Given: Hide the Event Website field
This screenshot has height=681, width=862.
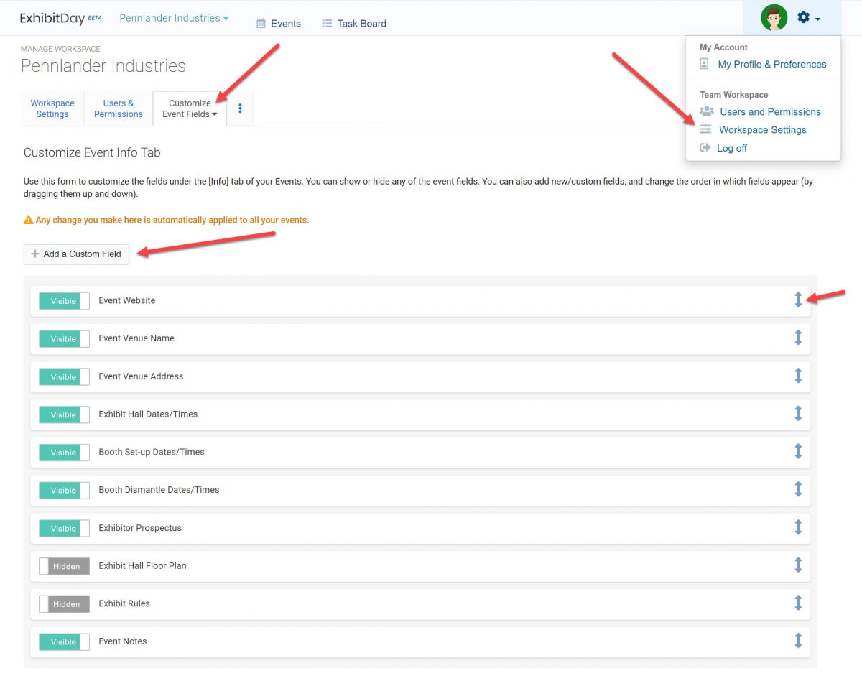Looking at the screenshot, I should [63, 301].
